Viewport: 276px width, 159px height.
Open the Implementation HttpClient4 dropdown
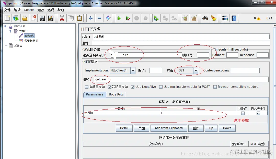[x=133, y=70]
